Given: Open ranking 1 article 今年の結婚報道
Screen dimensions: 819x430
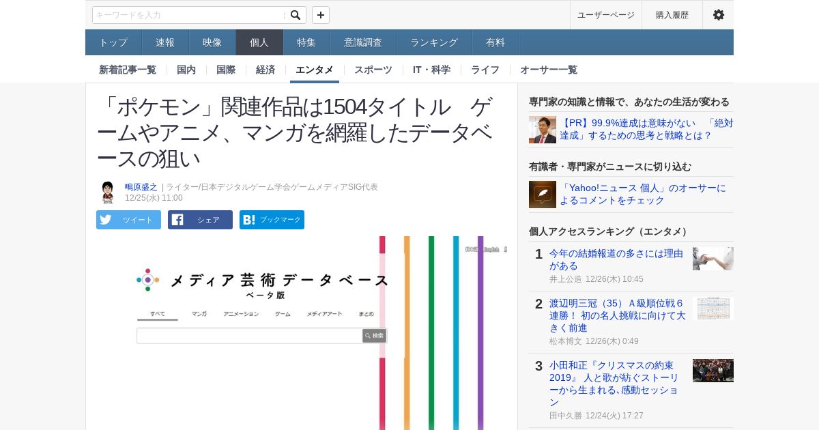Looking at the screenshot, I should click(616, 259).
